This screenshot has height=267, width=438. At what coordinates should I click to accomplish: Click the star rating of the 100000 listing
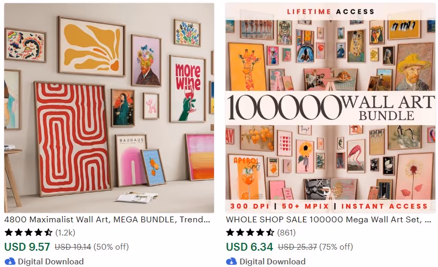click(x=250, y=232)
